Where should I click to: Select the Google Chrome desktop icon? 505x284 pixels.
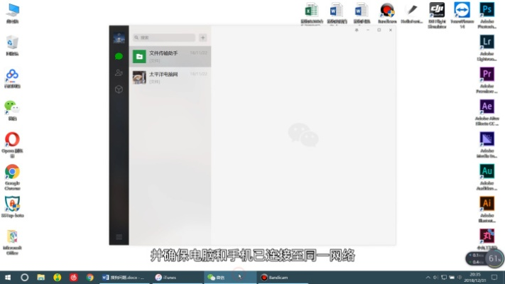tap(12, 177)
